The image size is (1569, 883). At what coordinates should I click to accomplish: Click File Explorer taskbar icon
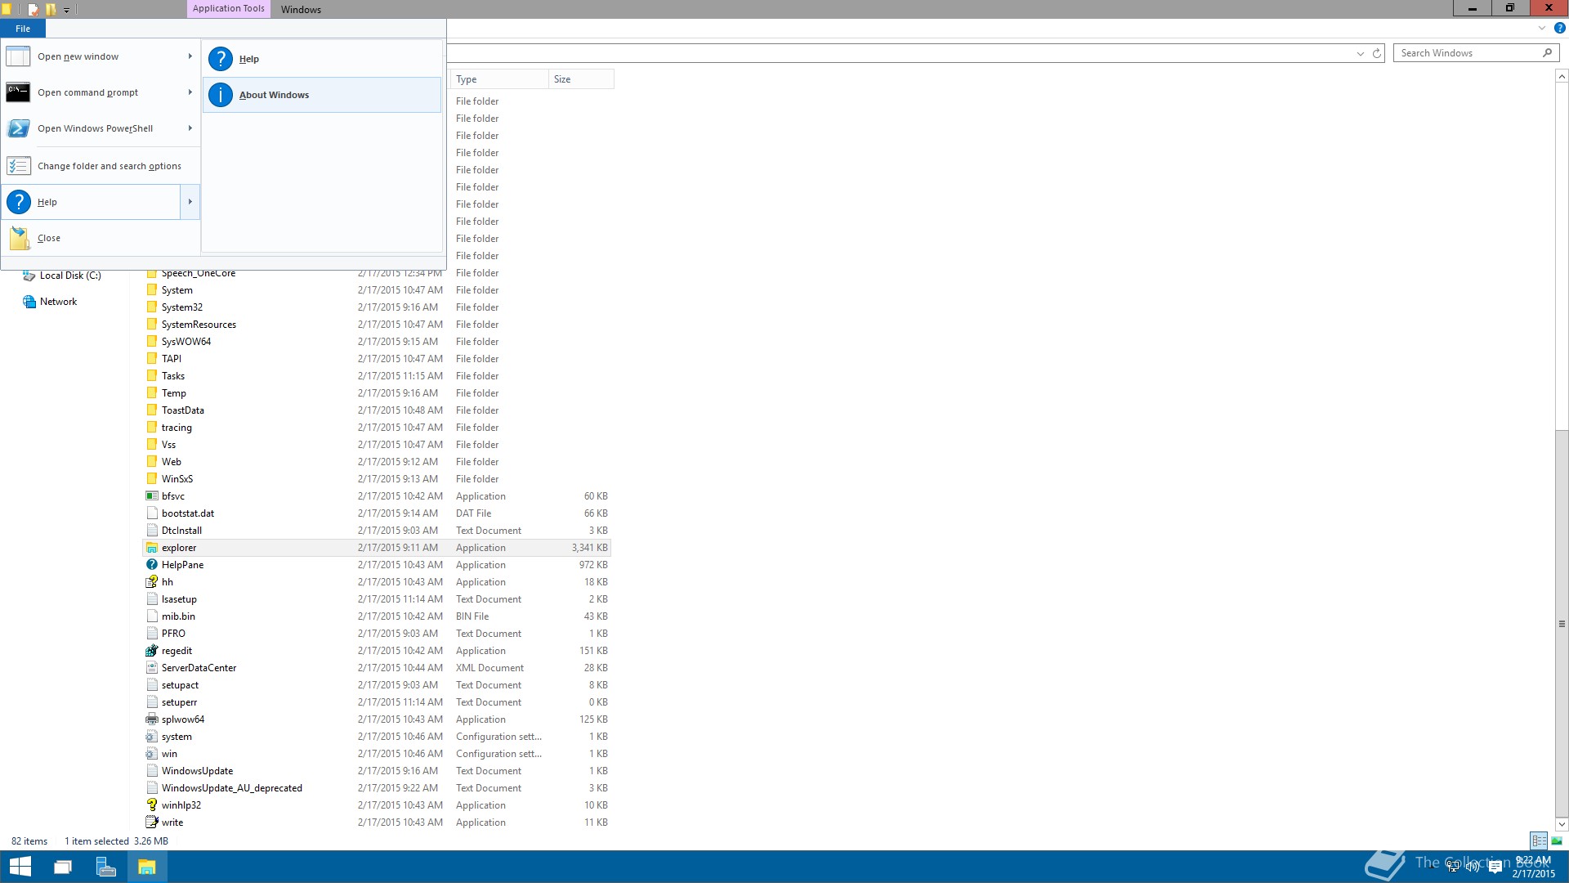click(147, 867)
